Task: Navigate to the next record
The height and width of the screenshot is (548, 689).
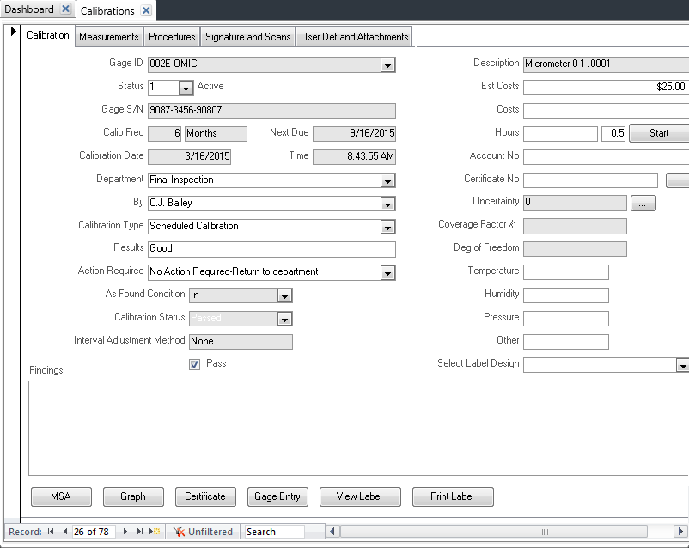Action: click(125, 532)
